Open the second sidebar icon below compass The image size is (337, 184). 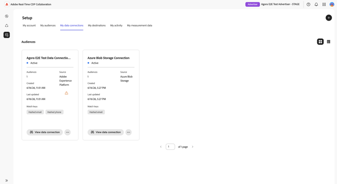tap(7, 26)
